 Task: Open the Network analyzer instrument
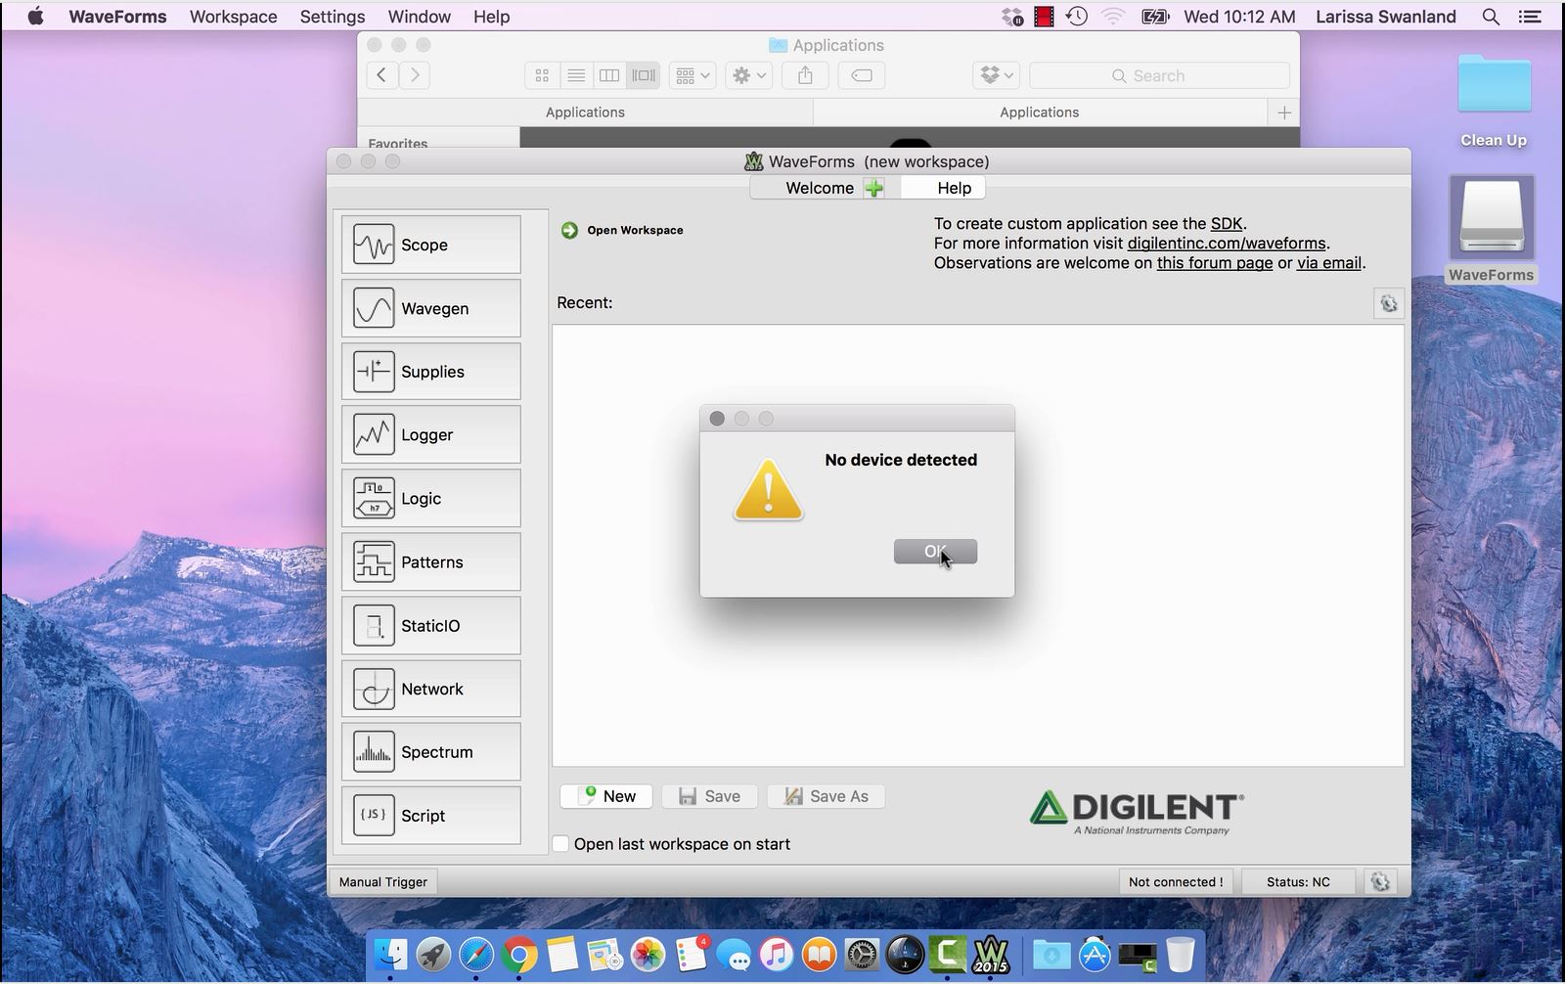pos(430,689)
